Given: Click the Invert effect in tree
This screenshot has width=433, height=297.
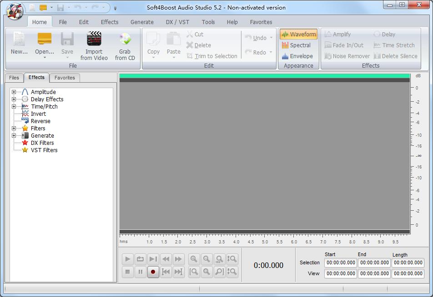Looking at the screenshot, I should (x=38, y=114).
